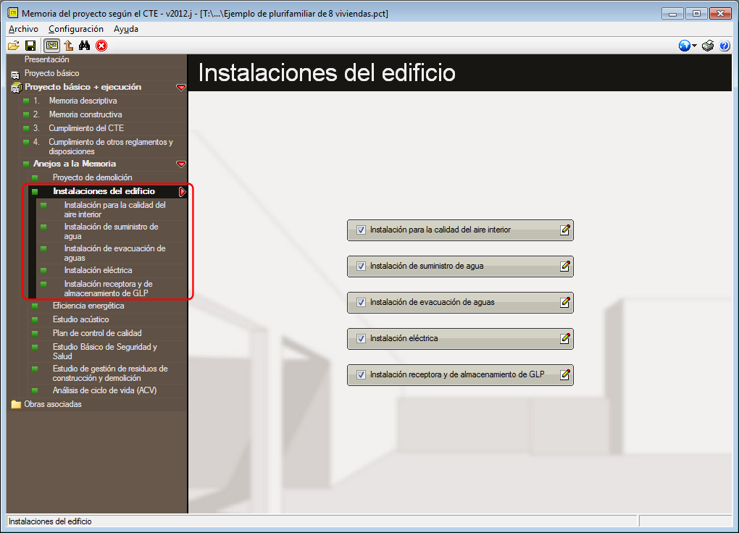The width and height of the screenshot is (739, 533).
Task: Select 4. Cumplimiento de otros reglamentos y disposiciones
Action: (x=111, y=146)
